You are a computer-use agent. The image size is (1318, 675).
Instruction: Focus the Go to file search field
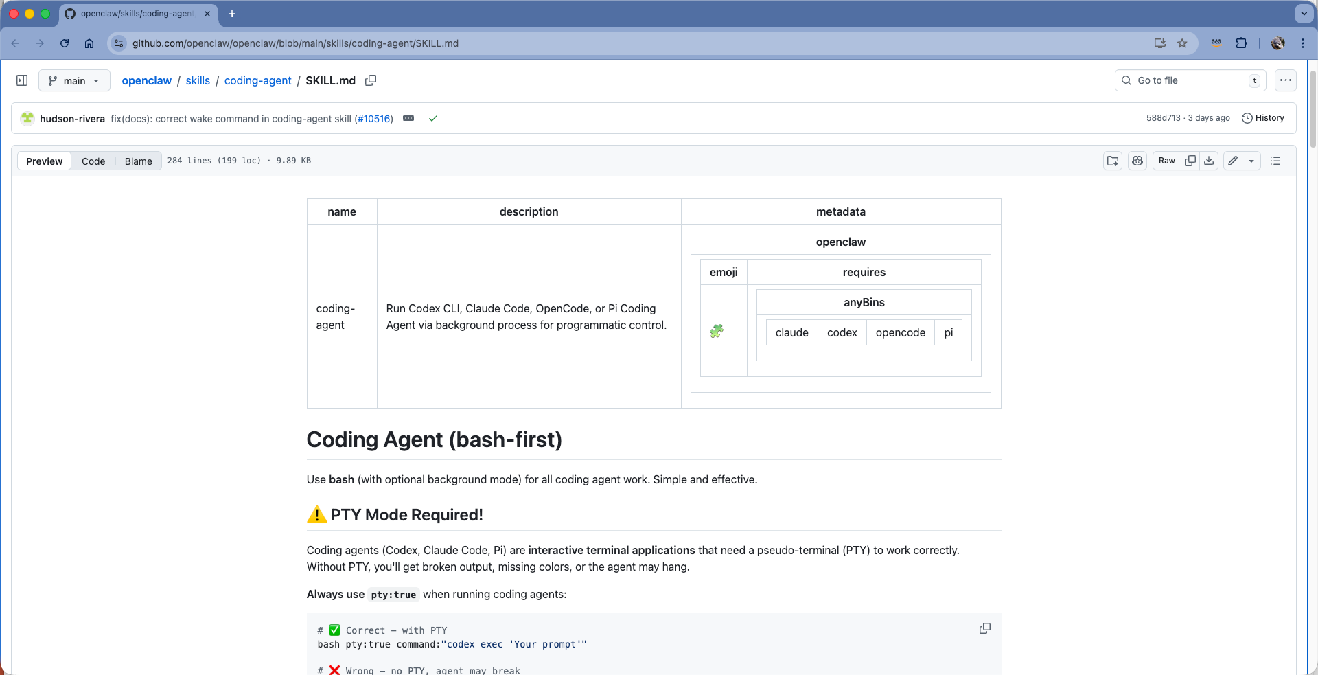(x=1189, y=80)
